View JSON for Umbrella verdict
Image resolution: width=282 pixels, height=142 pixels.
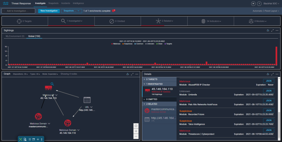point(268,91)
